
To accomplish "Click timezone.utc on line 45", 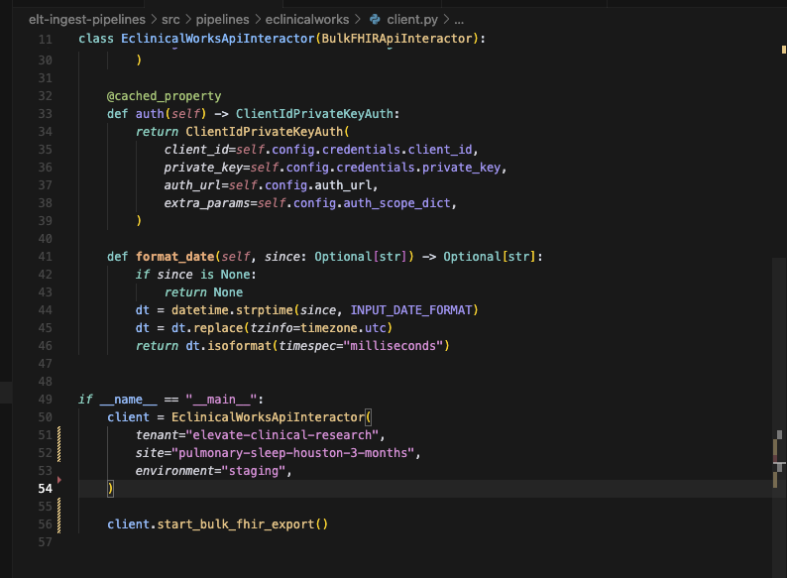I will click(x=343, y=328).
